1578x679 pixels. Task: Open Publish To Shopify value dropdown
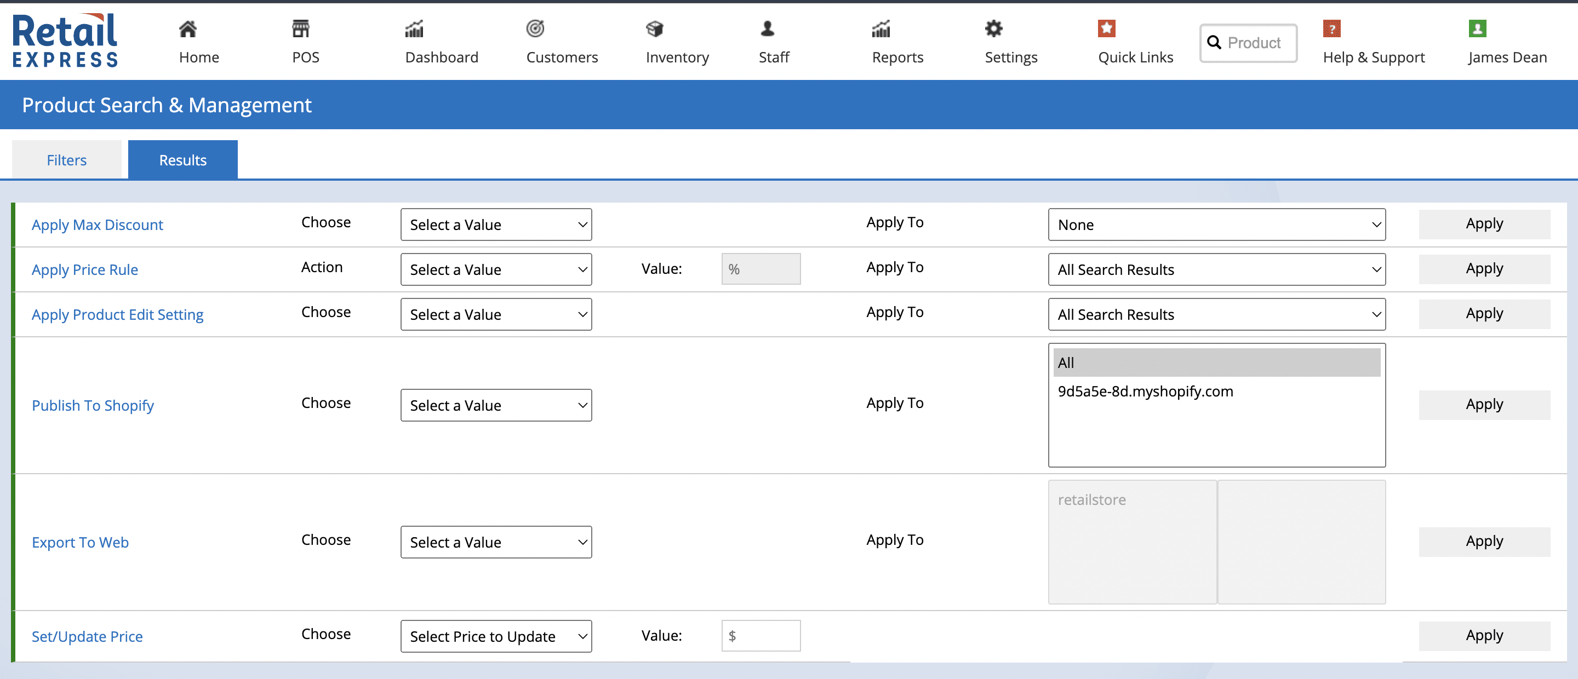click(496, 405)
